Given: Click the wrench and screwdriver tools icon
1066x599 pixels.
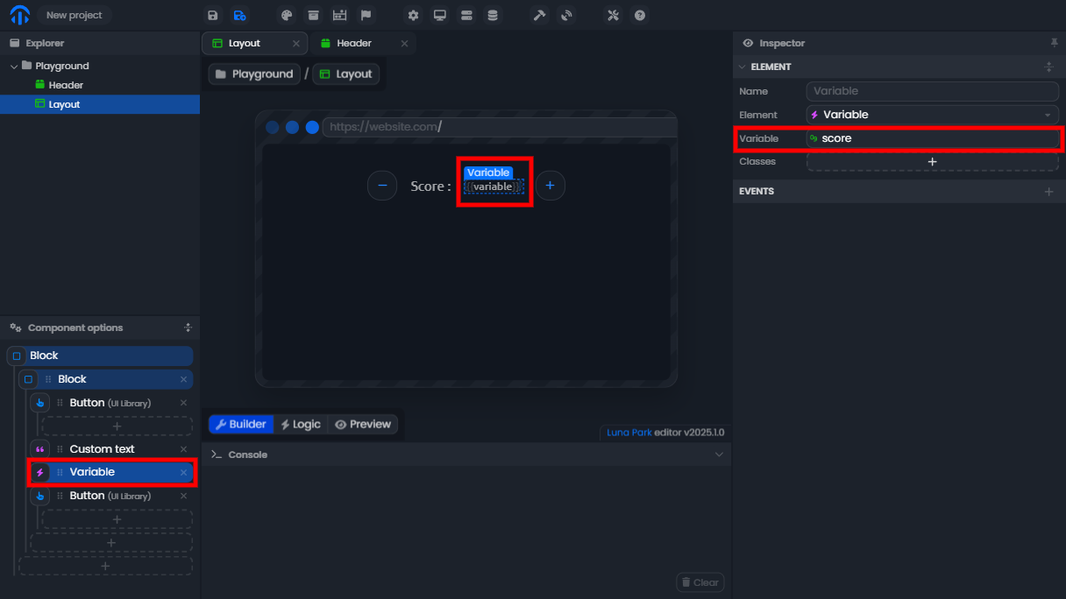Looking at the screenshot, I should (614, 16).
